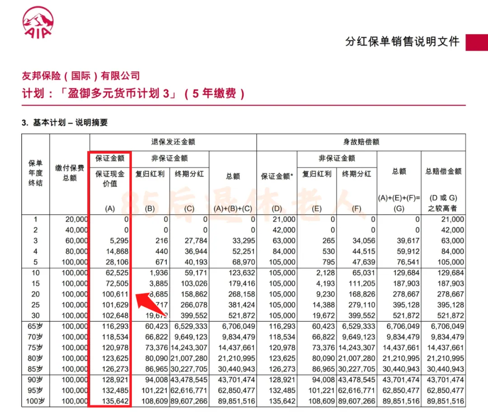This screenshot has width=488, height=414.
Task: Click the (D 或 G) 之较高者 label
Action: pyautogui.click(x=443, y=203)
